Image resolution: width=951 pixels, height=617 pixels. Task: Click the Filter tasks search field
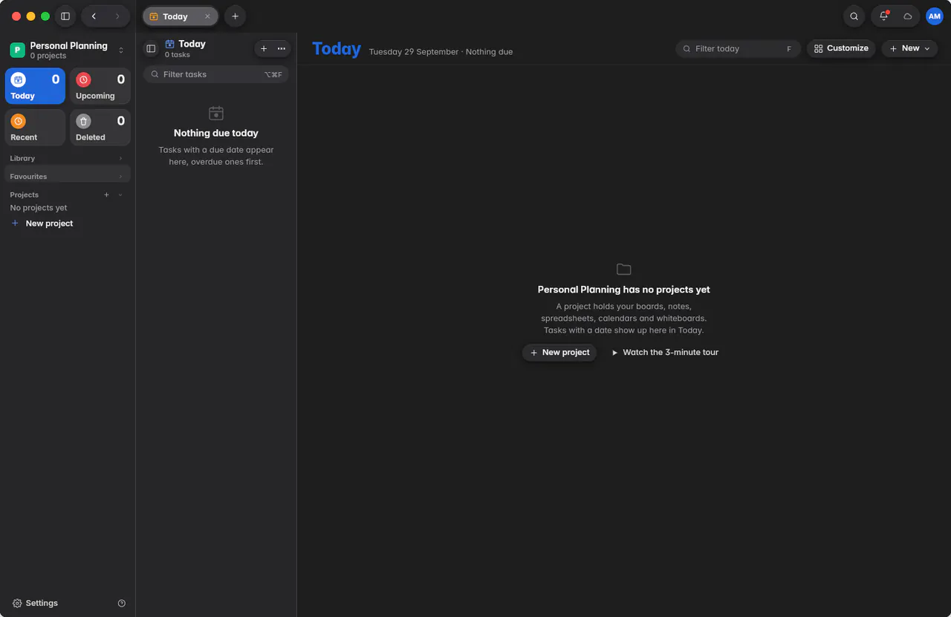click(215, 74)
